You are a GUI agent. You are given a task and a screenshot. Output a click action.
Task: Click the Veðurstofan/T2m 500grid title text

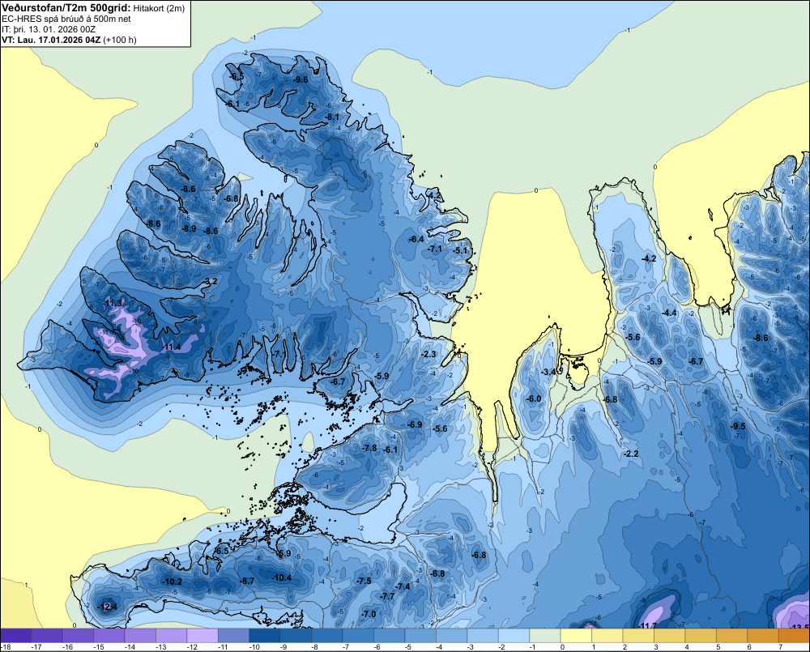click(66, 8)
